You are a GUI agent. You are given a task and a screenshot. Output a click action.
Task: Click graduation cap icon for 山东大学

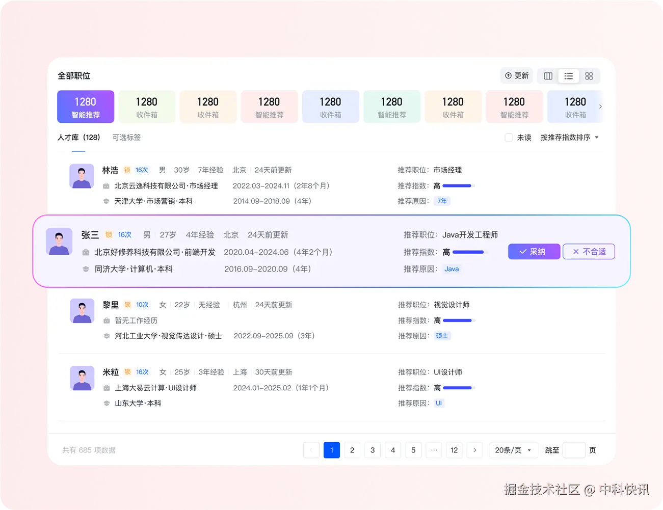click(x=107, y=403)
